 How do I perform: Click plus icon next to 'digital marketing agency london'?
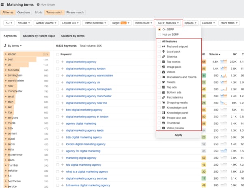click(x=63, y=68)
